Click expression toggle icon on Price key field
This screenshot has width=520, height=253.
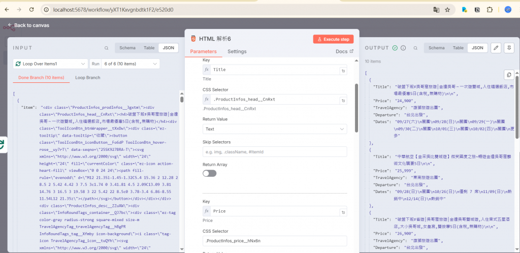[343, 212]
